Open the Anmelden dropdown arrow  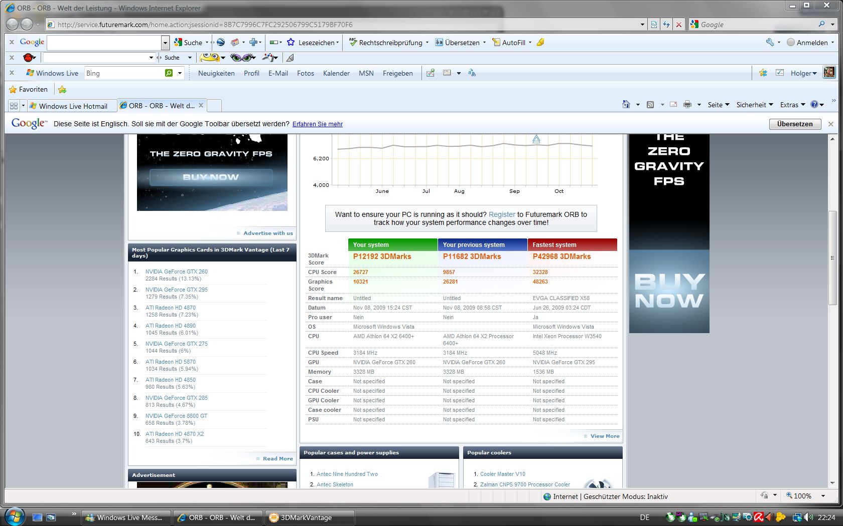tap(832, 43)
